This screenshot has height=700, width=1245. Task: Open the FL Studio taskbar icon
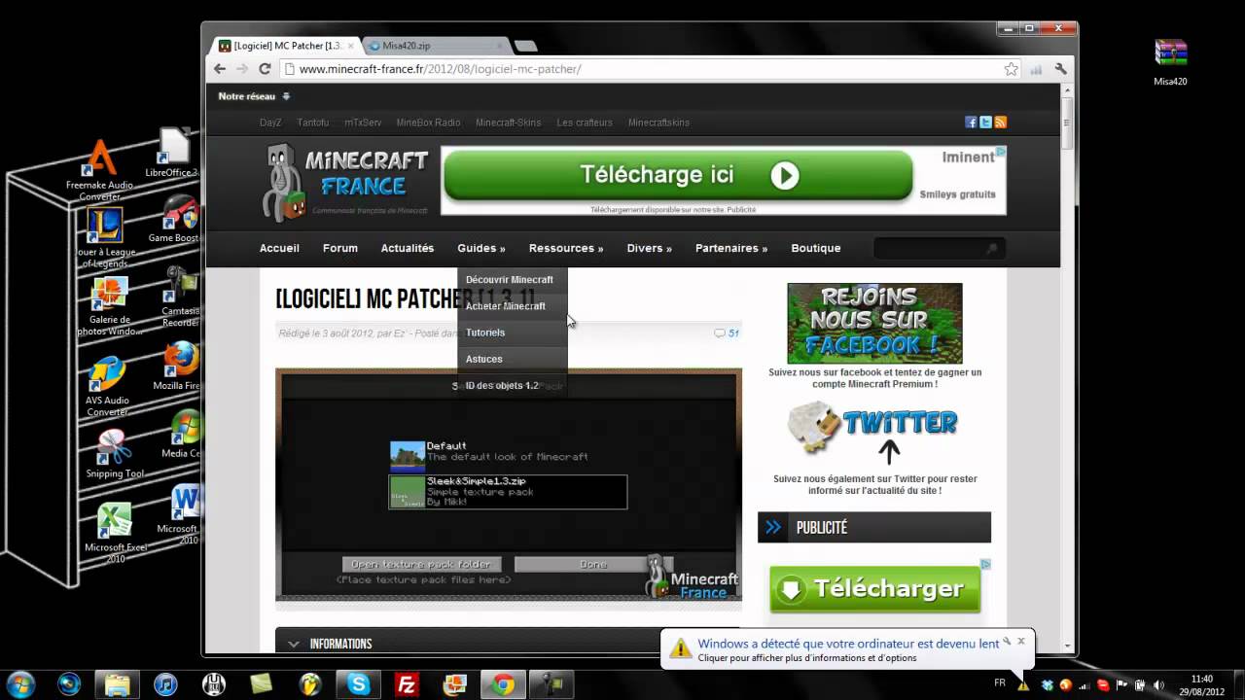pyautogui.click(x=310, y=684)
